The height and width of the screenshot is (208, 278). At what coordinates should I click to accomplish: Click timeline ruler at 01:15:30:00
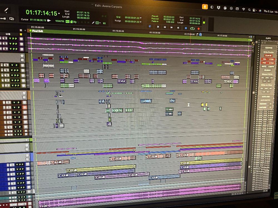click(79, 29)
